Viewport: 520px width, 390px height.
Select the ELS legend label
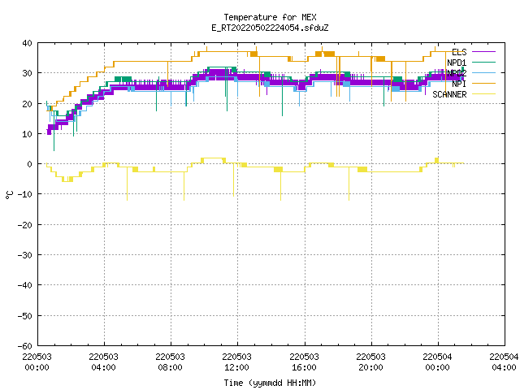[459, 52]
